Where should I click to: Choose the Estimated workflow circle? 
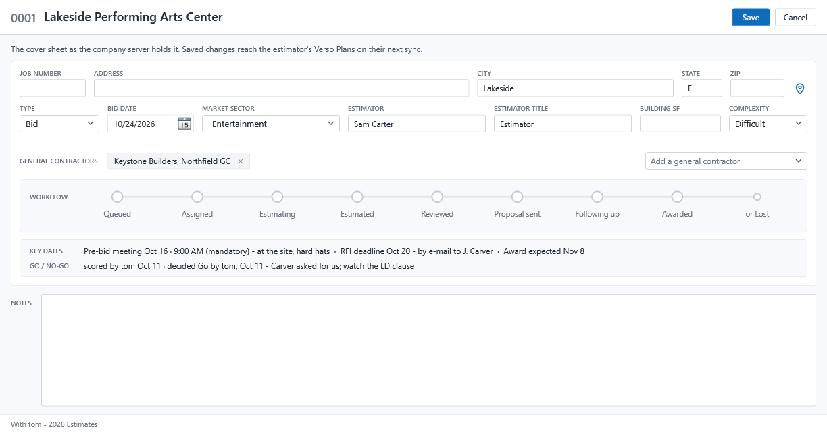tap(357, 197)
